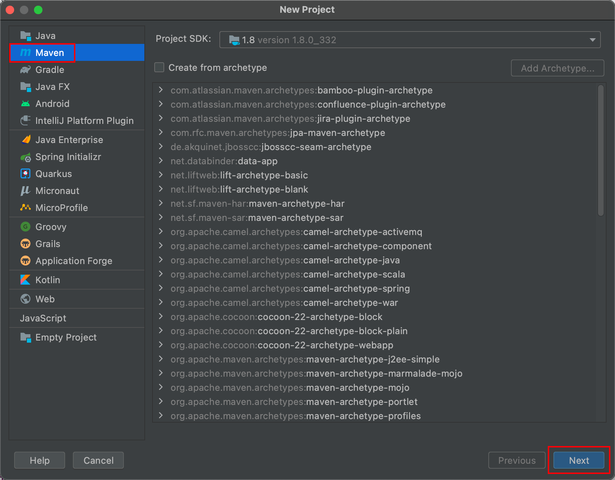Image resolution: width=615 pixels, height=480 pixels.
Task: Select lift-archetype-blank row
Action: (x=374, y=189)
